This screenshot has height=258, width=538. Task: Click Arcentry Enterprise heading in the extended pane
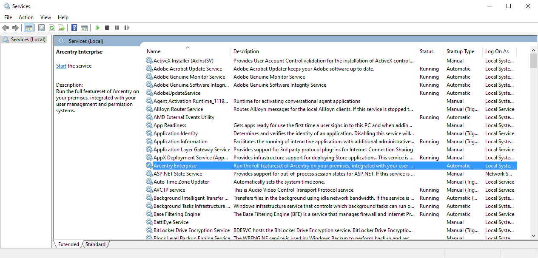click(79, 52)
